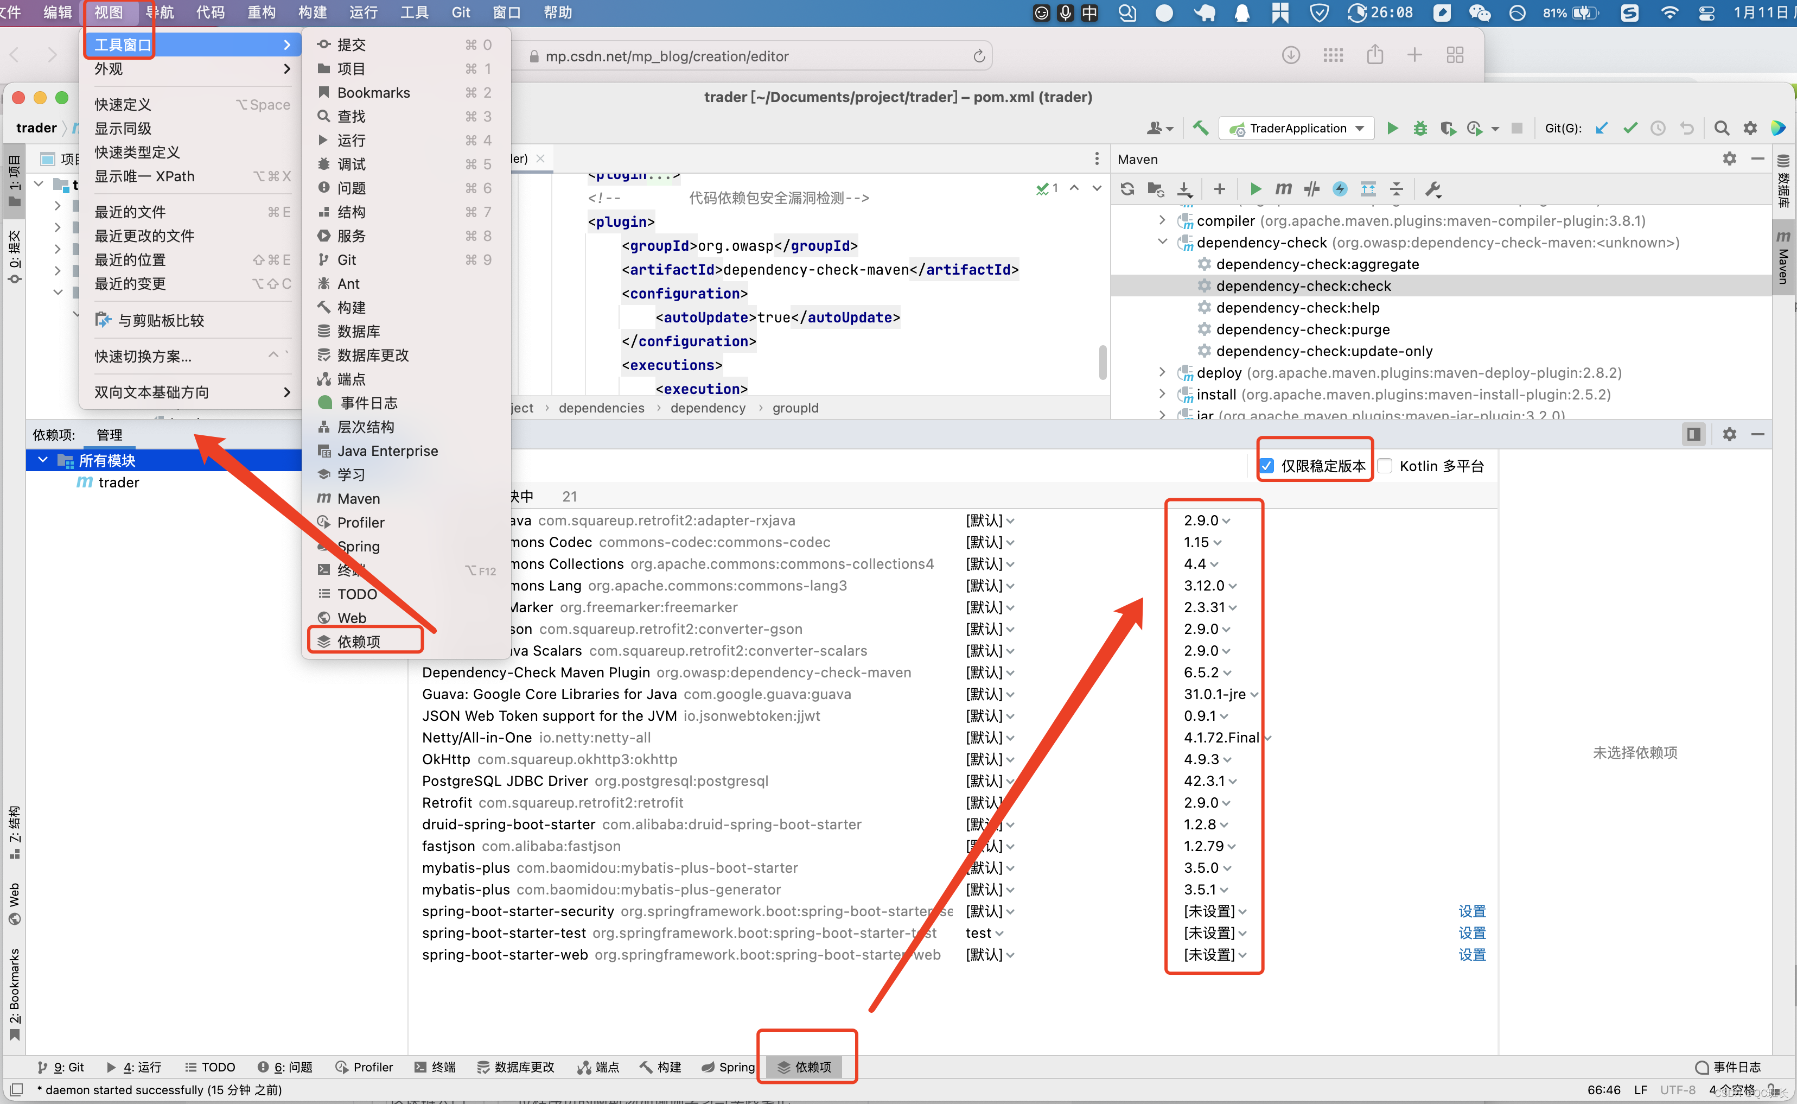Download sources and documentation in Maven panel

pos(1184,188)
